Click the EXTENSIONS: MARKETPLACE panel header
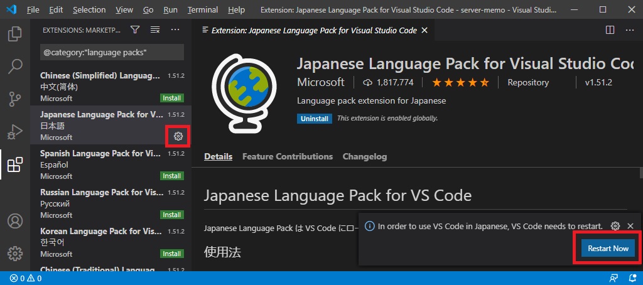This screenshot has width=643, height=285. (82, 30)
